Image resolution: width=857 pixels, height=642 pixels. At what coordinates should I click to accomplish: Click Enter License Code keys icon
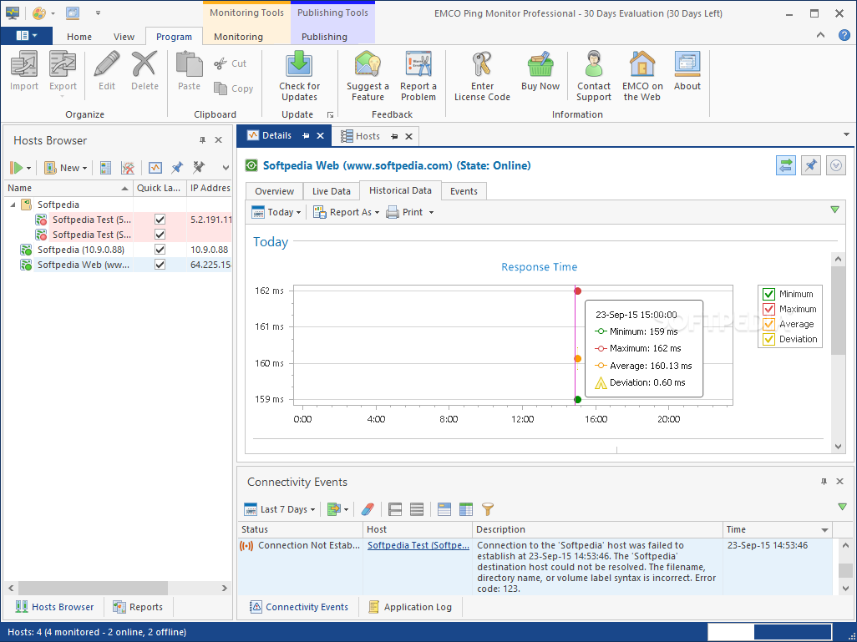pyautogui.click(x=482, y=64)
